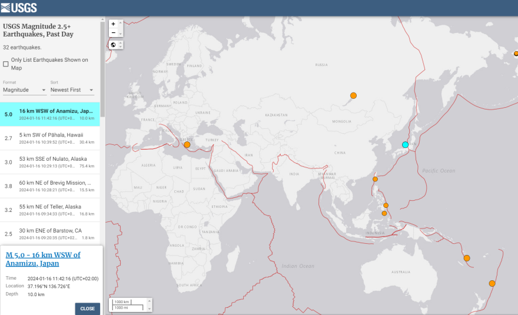Image resolution: width=518 pixels, height=315 pixels.
Task: Open the M 5.0 Anamizu, Japan event link
Action: [x=43, y=259]
